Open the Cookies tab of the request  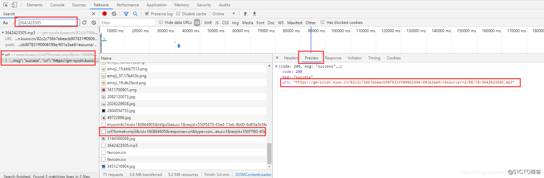pyautogui.click(x=394, y=58)
